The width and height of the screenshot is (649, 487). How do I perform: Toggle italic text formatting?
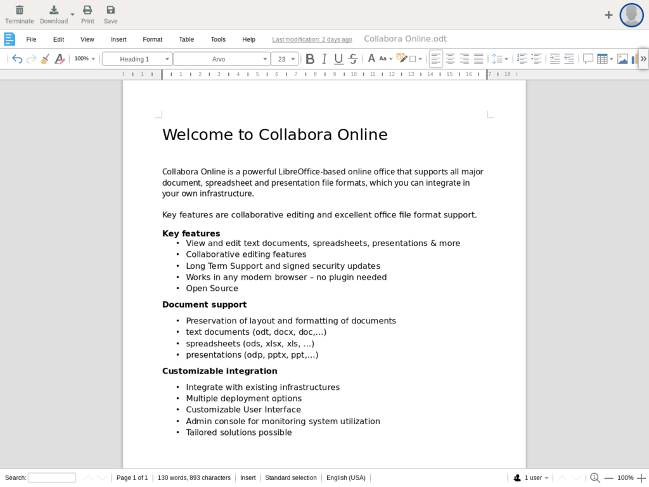[x=324, y=58]
